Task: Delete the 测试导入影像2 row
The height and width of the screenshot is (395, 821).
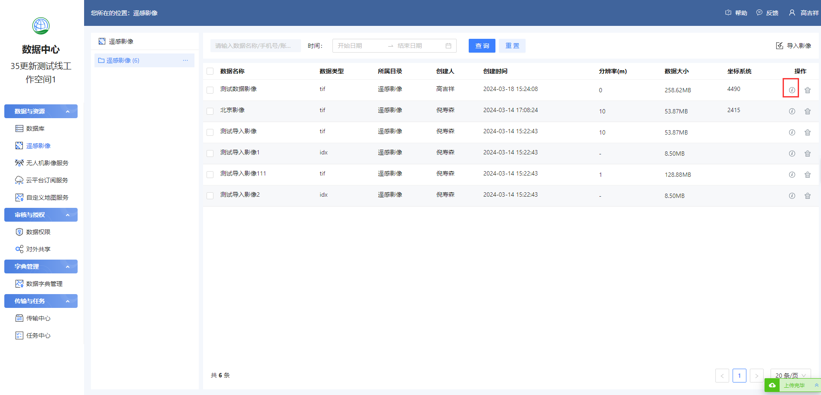Action: pos(808,196)
